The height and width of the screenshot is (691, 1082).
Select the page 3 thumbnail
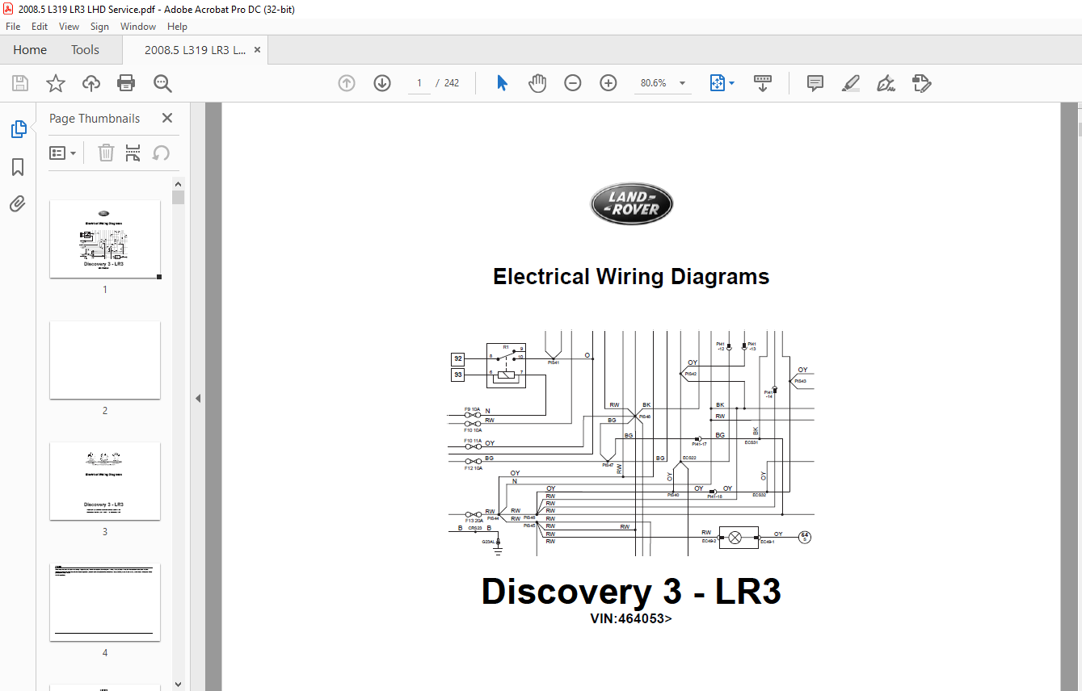click(x=105, y=481)
